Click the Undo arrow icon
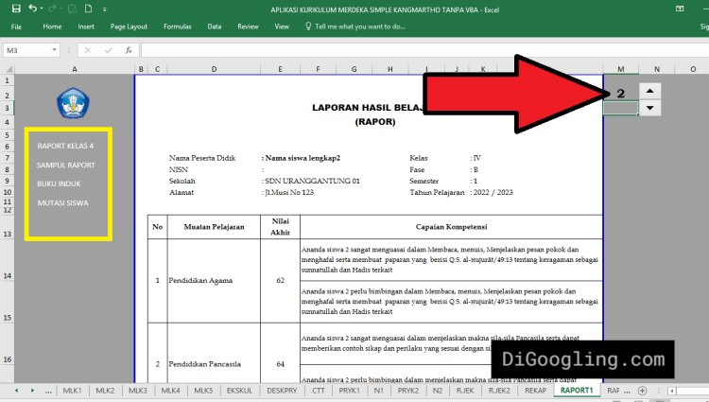The height and width of the screenshot is (402, 709). click(33, 9)
